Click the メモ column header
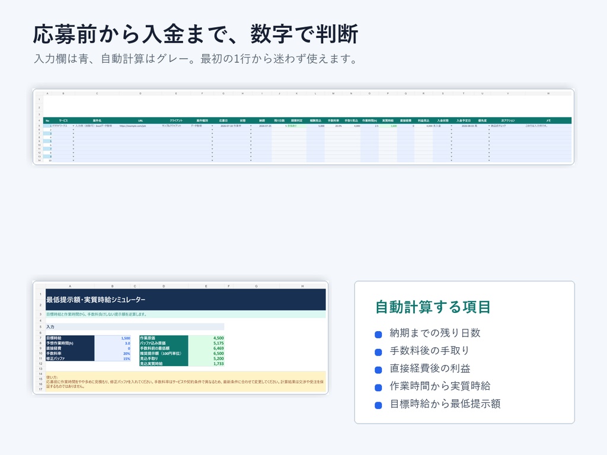Viewport: 607px width, 455px height. coord(548,121)
